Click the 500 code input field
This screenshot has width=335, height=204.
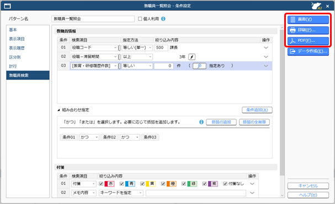point(161,47)
